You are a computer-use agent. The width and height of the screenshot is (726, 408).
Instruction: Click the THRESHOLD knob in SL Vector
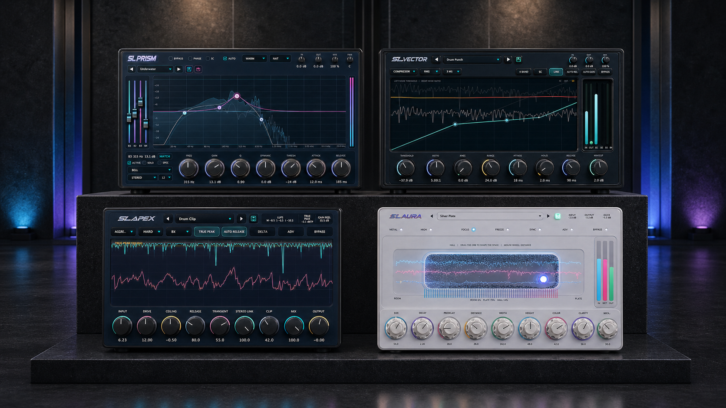[406, 167]
